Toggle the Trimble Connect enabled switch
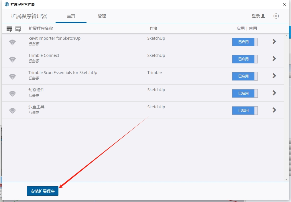291x202 pixels. tap(245, 59)
